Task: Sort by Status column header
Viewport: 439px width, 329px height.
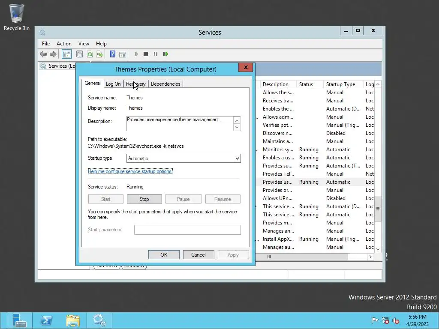Action: (x=310, y=84)
